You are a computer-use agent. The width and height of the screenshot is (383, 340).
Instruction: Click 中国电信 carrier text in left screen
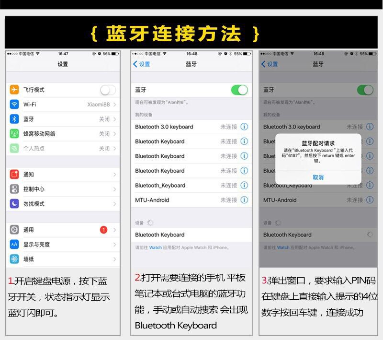(26, 54)
